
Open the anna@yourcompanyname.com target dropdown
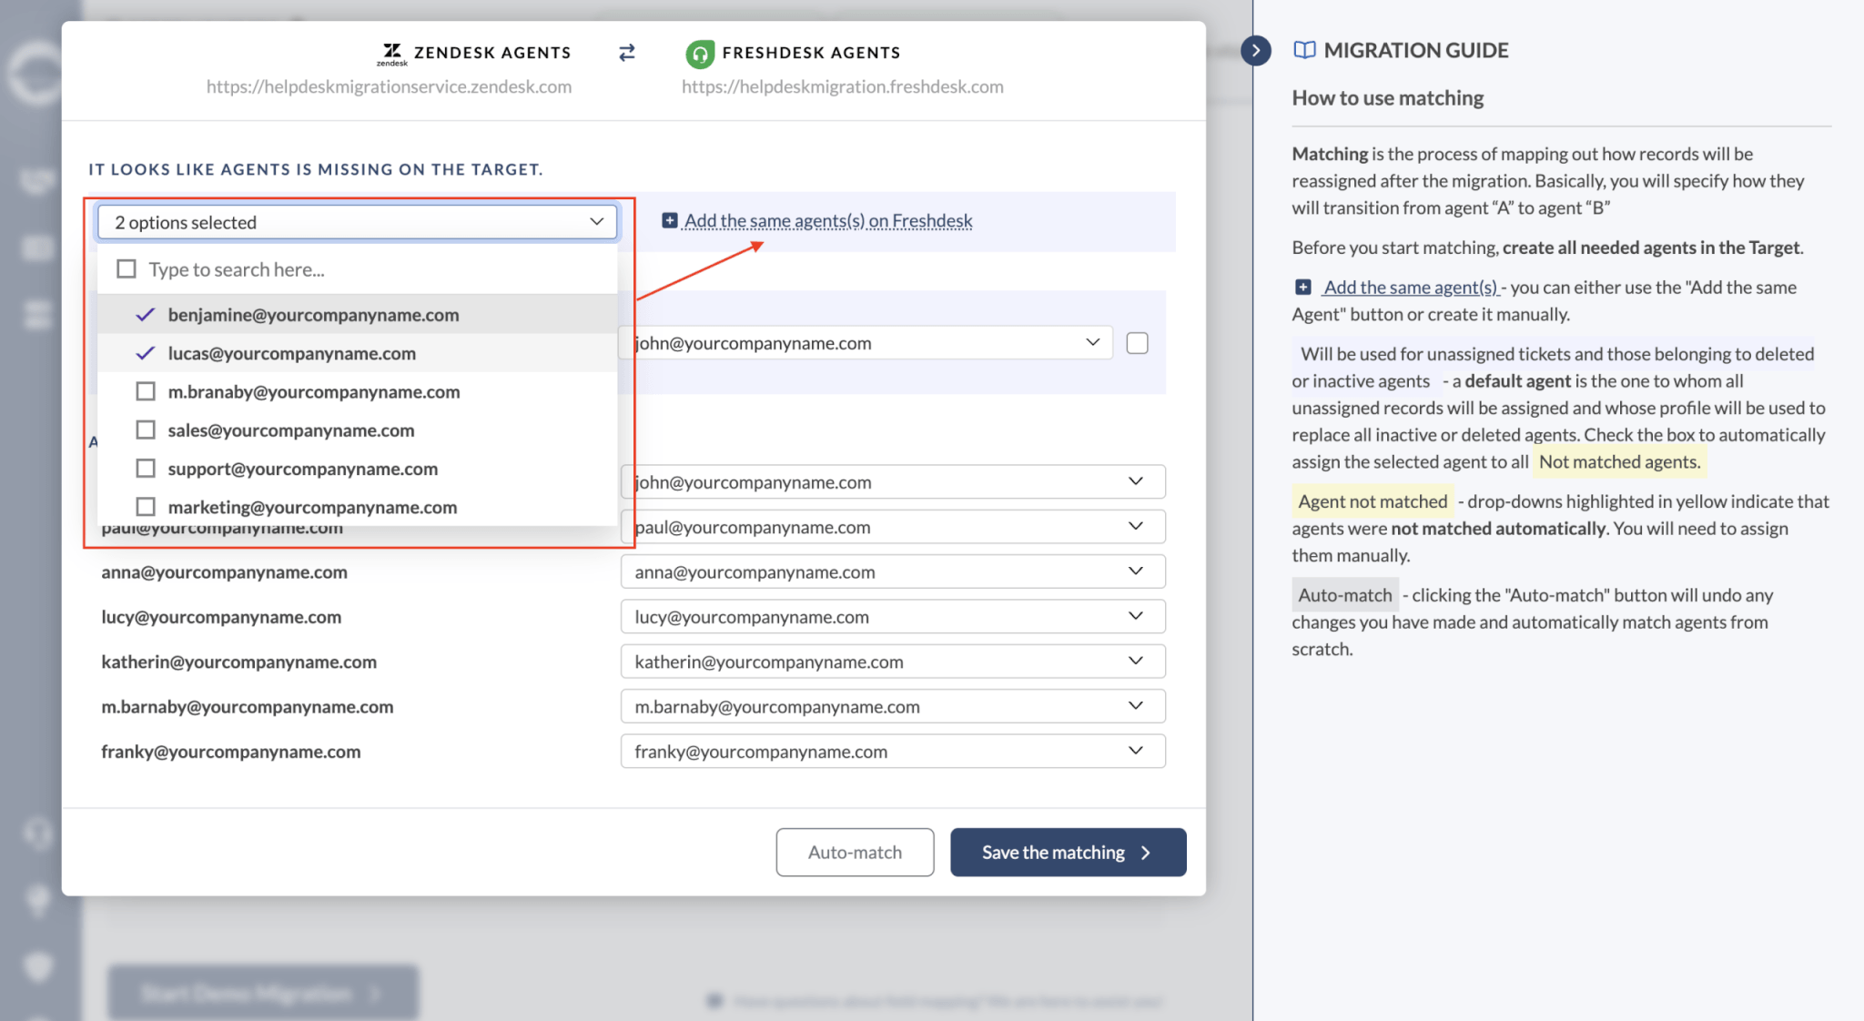click(893, 571)
